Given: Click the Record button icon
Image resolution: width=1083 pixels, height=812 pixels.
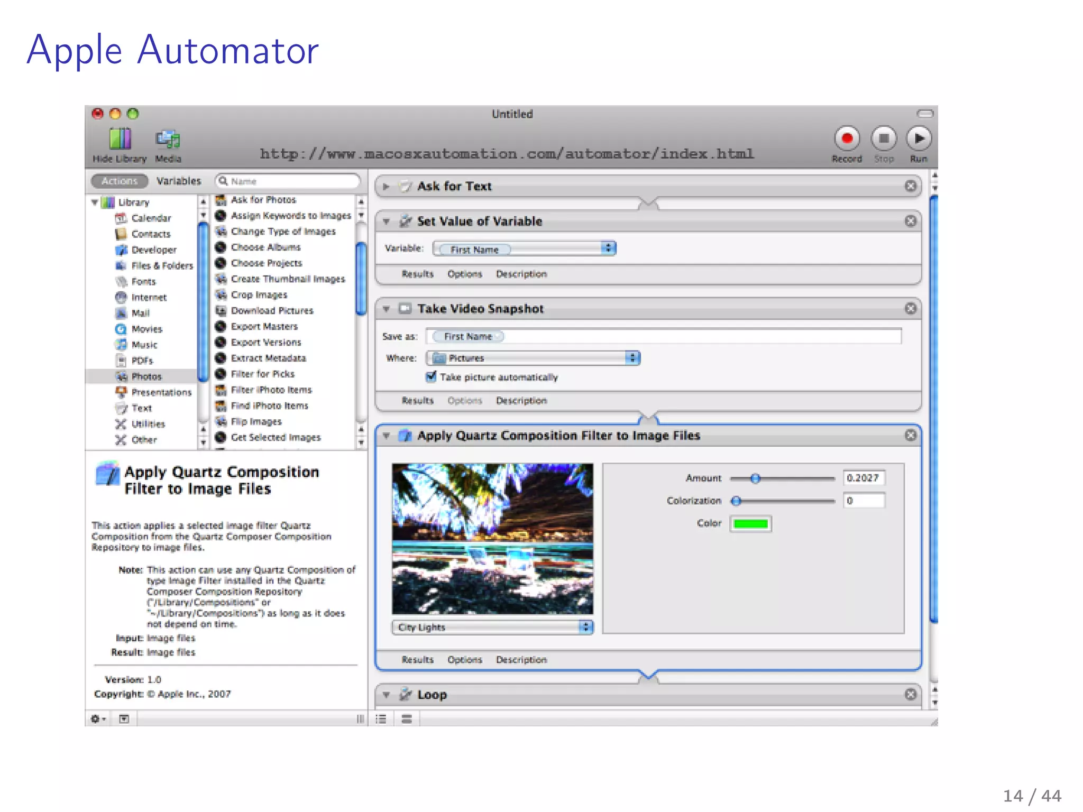Looking at the screenshot, I should point(847,139).
